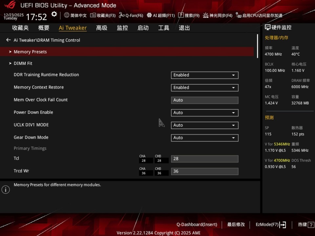Click the Trcd Wr CHA value 36
The height and width of the screenshot is (236, 315).
coord(143,173)
